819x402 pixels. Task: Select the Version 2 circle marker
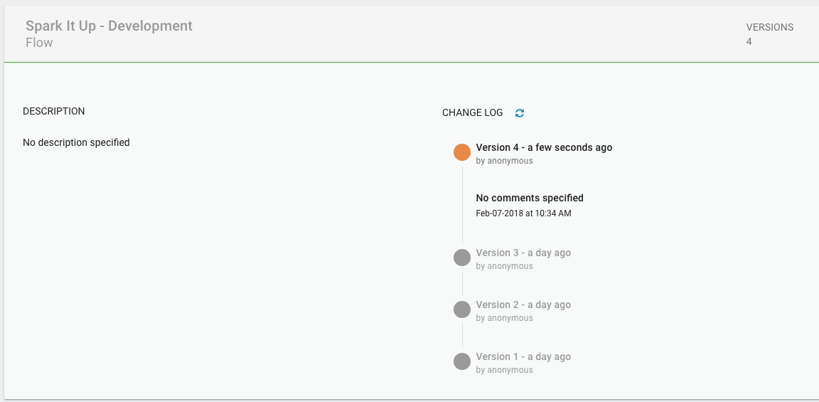coord(462,310)
